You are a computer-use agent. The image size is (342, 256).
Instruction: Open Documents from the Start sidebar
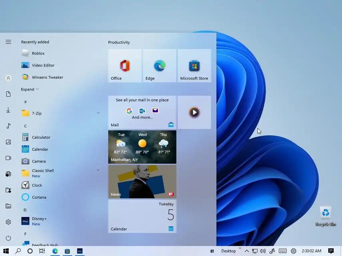8,94
